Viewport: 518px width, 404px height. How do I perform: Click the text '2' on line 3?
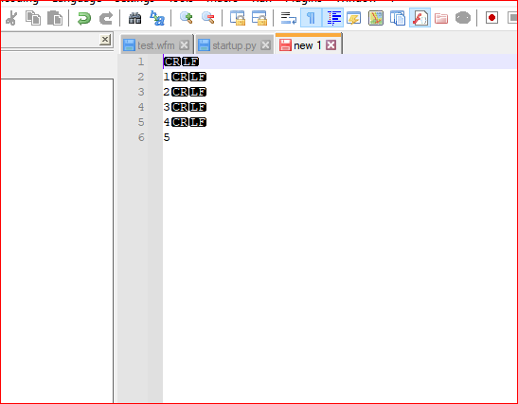167,92
